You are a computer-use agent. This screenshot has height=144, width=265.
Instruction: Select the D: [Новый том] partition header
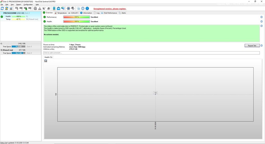(20, 50)
